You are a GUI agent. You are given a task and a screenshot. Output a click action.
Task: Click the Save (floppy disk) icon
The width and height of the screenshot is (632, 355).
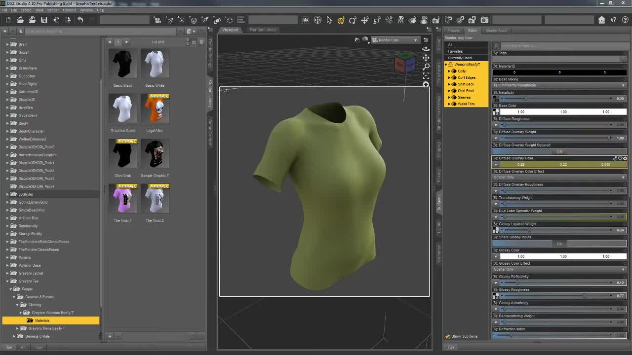44,20
